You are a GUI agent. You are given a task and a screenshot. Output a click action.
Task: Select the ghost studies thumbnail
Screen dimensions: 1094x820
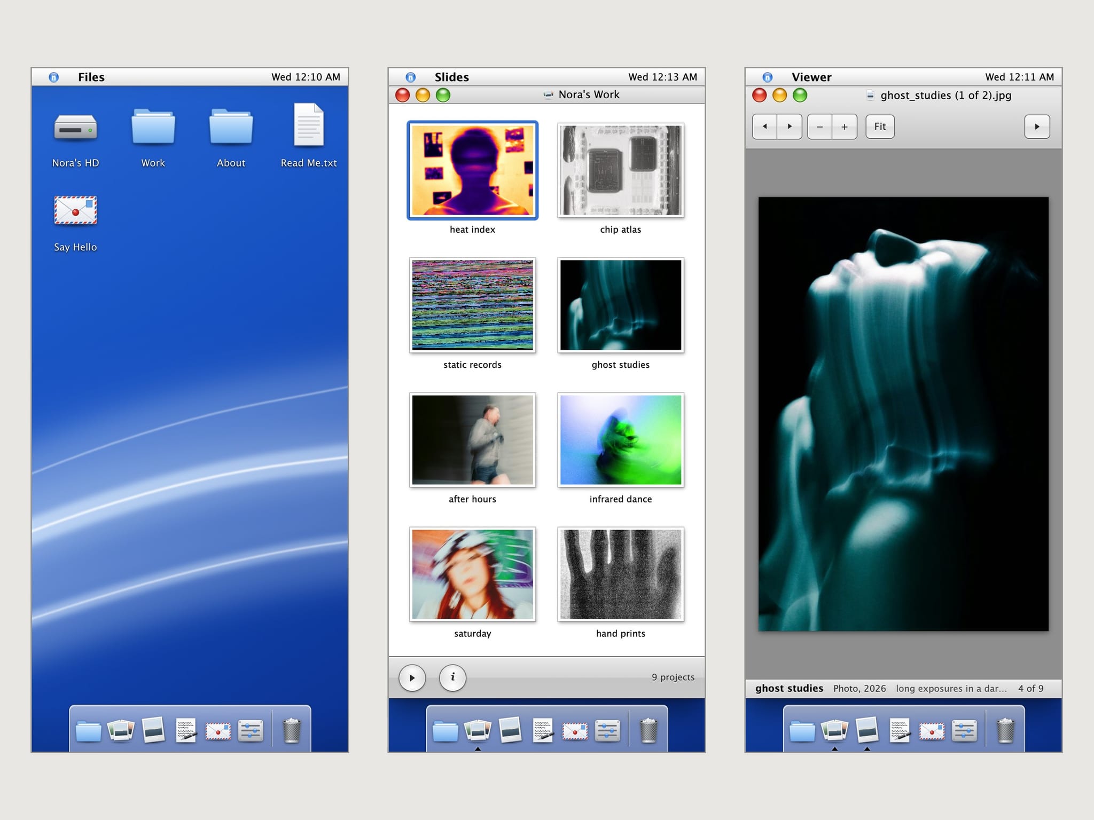point(621,305)
